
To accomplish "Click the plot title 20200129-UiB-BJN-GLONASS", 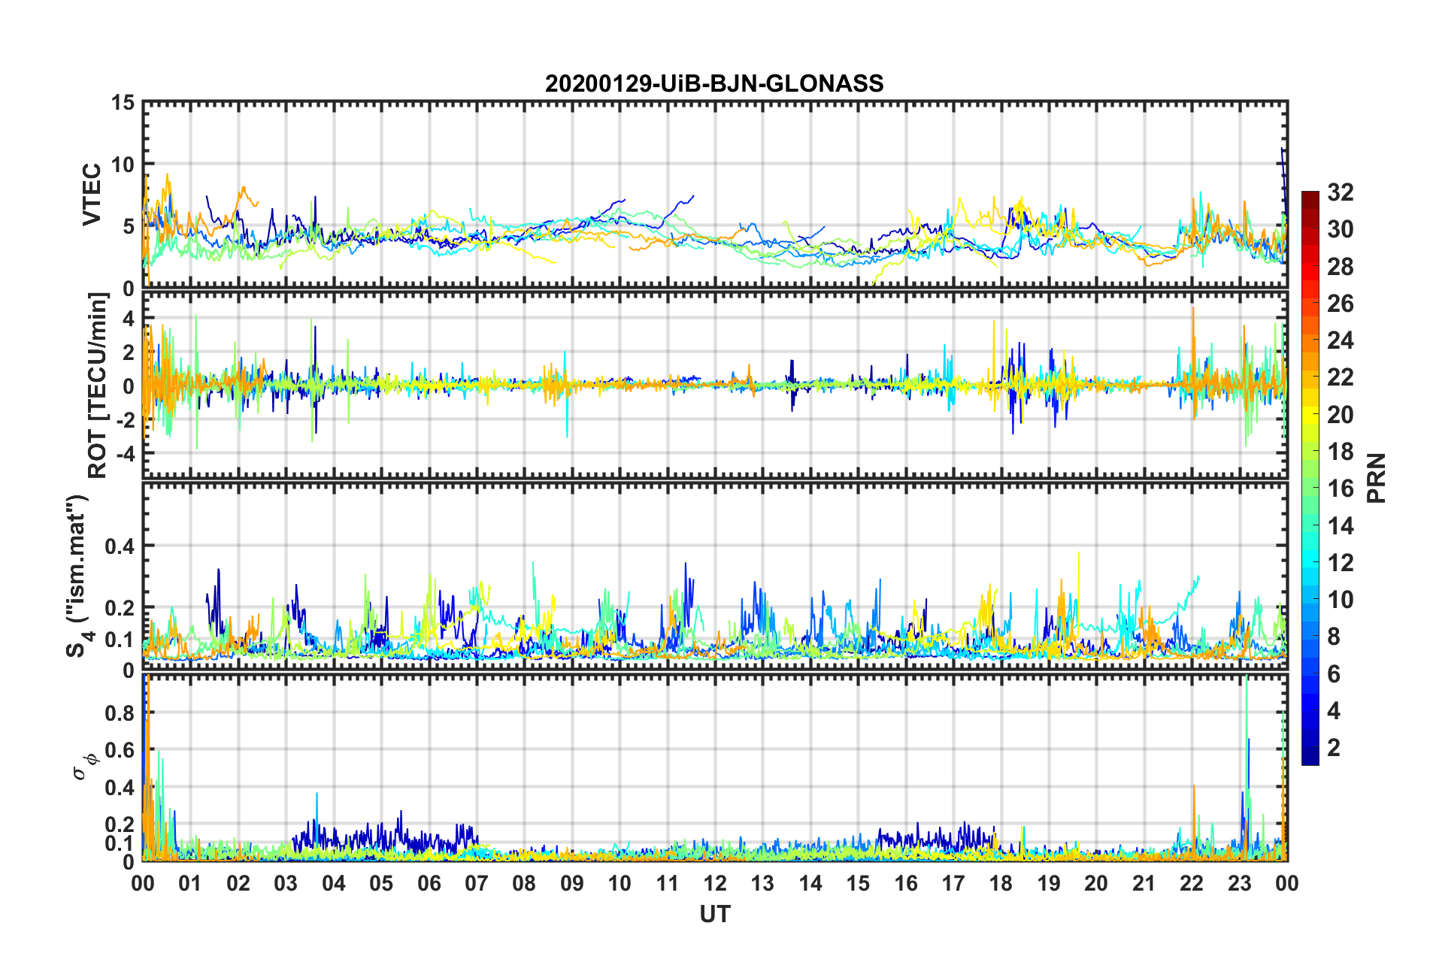I will pos(714,83).
